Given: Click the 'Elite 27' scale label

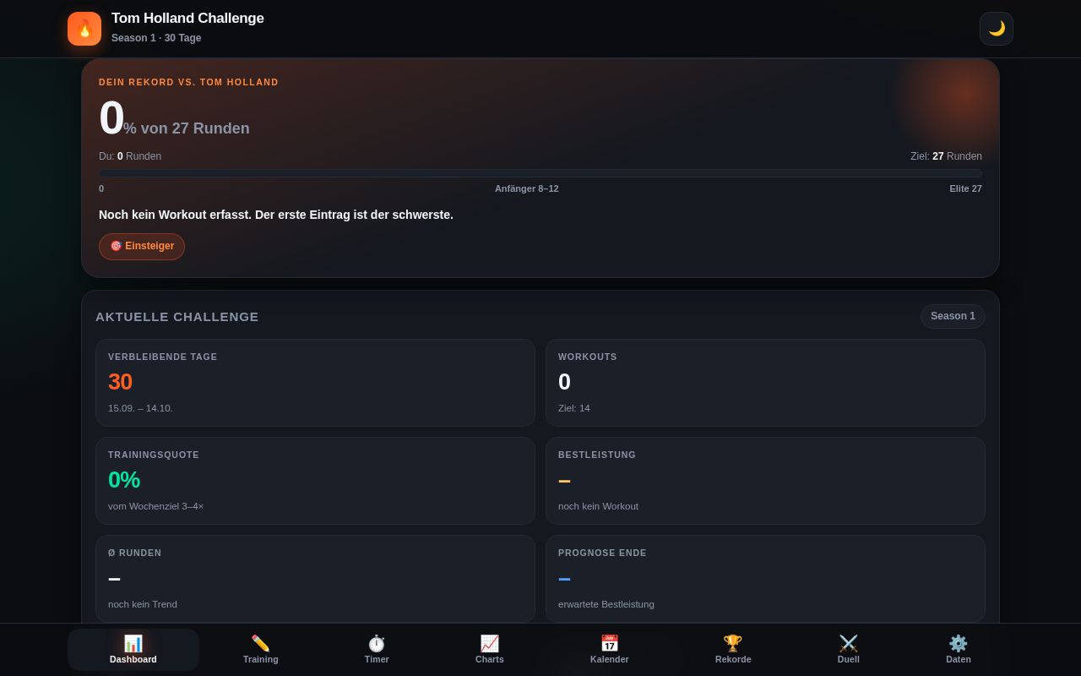Looking at the screenshot, I should point(965,188).
